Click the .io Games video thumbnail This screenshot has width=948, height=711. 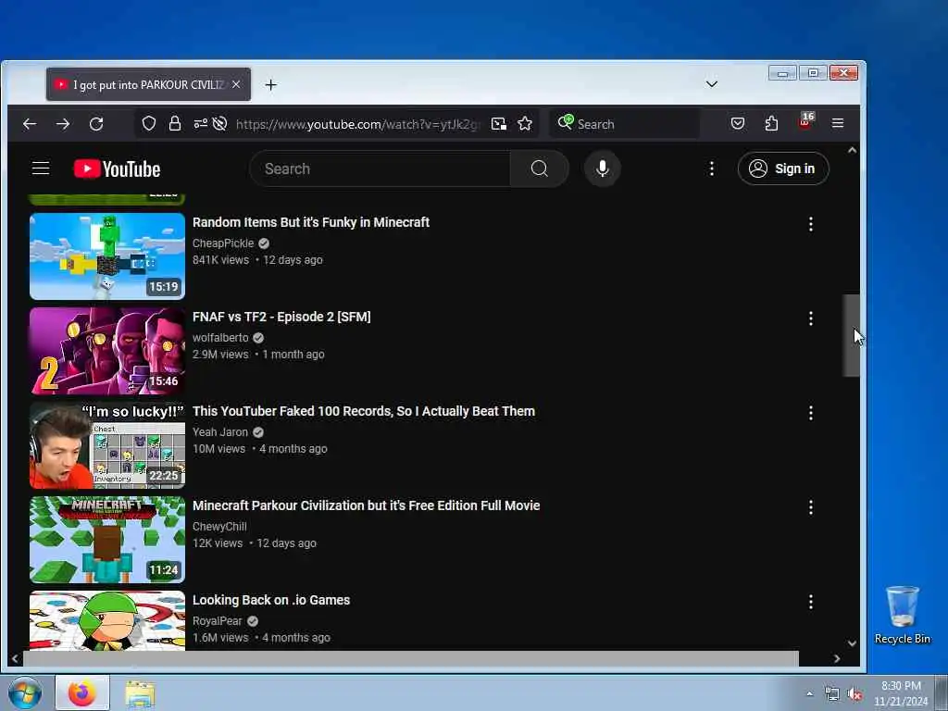point(107,620)
